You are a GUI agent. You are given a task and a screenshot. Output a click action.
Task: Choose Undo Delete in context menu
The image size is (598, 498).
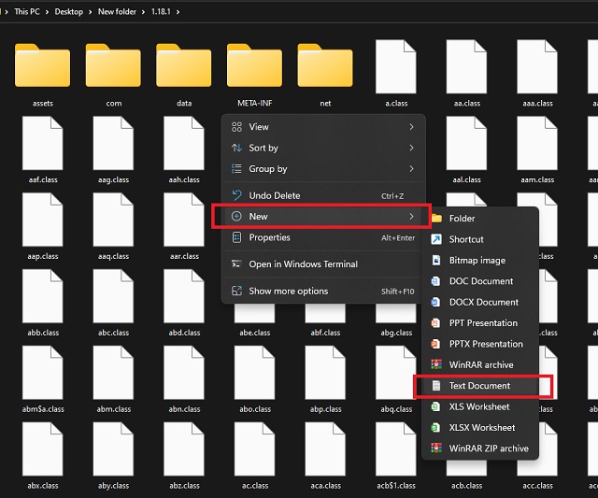(x=274, y=195)
